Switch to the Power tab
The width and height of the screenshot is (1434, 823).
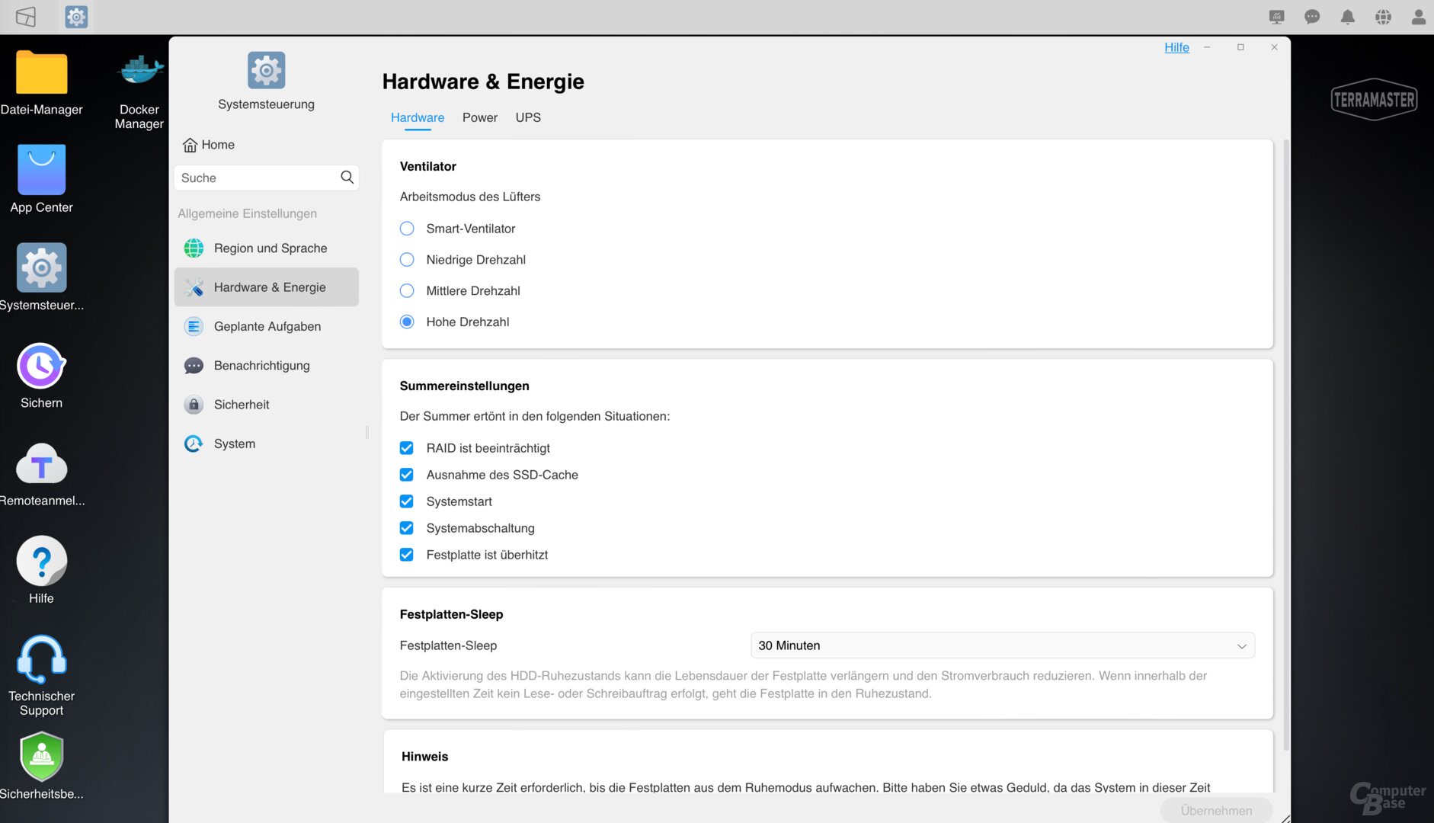click(479, 117)
